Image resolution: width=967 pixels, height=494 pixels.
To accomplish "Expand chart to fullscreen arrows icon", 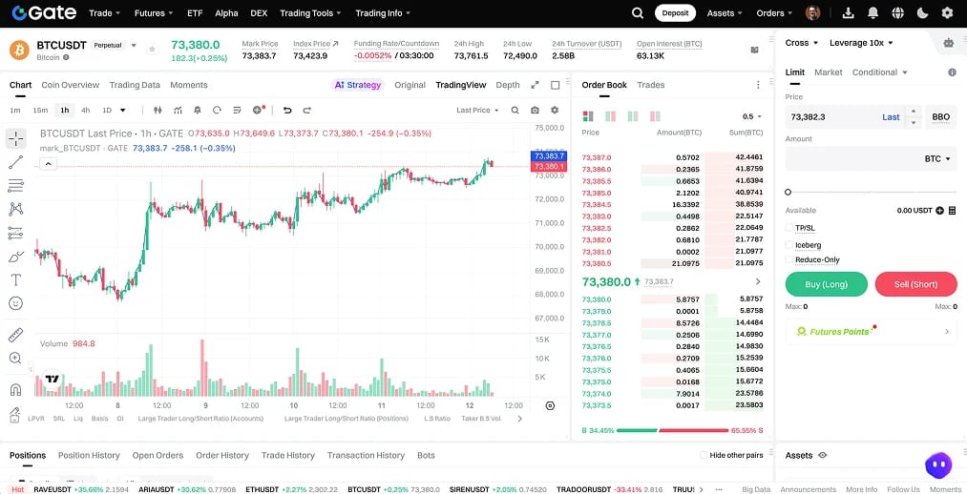I will [x=535, y=85].
